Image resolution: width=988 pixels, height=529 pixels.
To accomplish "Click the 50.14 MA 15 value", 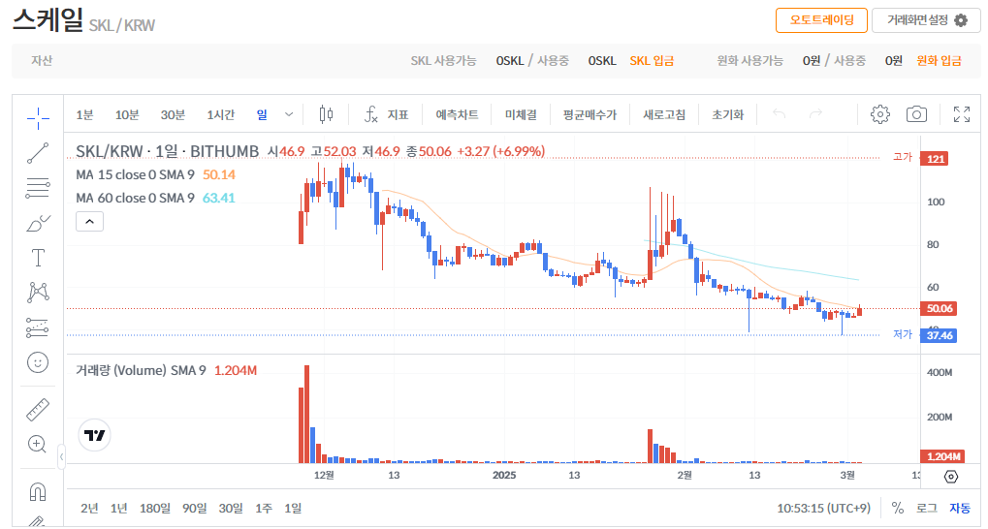I will point(219,174).
